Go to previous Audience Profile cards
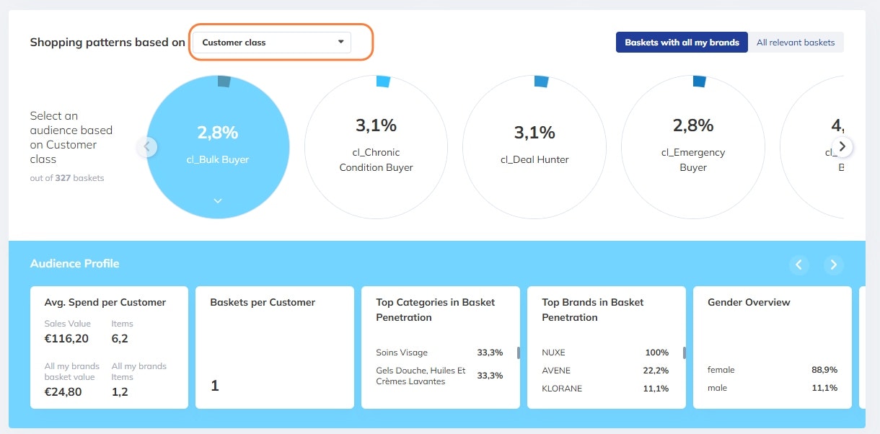 click(798, 265)
